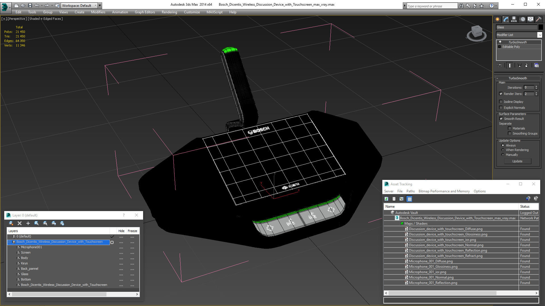This screenshot has height=306, width=545.
Task: Open Bitmap Performance and Memory menu
Action: [444, 191]
